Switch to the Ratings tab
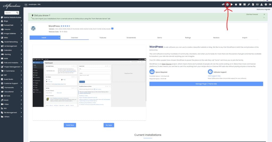The width and height of the screenshot is (272, 142). 188,38
